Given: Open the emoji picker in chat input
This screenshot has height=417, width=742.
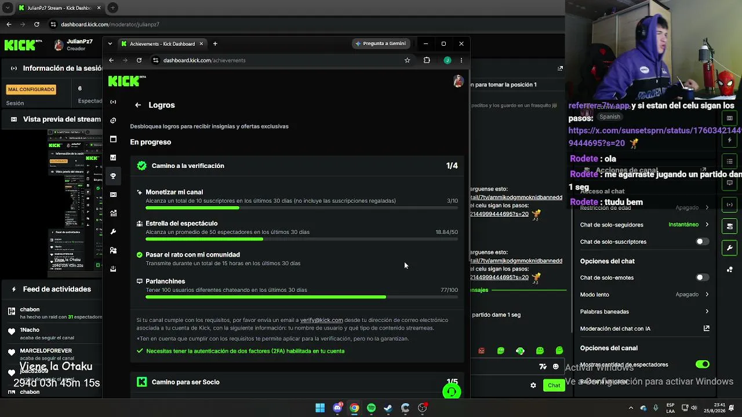Looking at the screenshot, I should pyautogui.click(x=556, y=367).
